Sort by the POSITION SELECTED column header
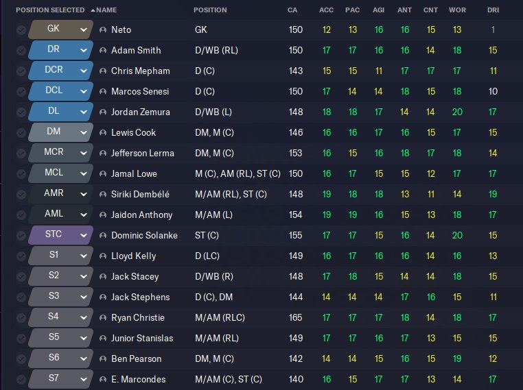 (50, 10)
